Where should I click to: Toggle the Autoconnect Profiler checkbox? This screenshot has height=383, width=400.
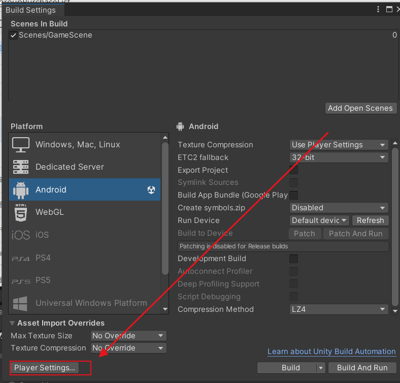pos(293,271)
